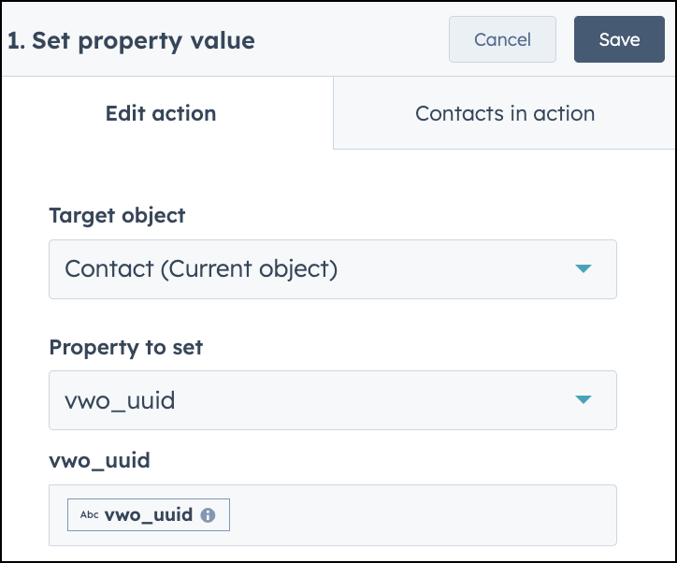Click the Target object dropdown caret arrow
677x563 pixels.
583,268
